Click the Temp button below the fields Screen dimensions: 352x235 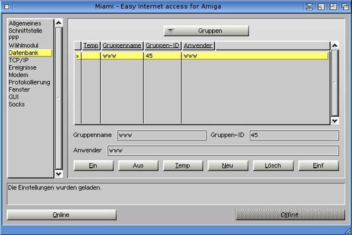coord(183,166)
